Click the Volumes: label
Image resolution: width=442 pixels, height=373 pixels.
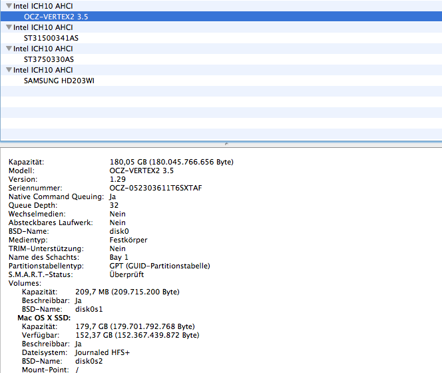[x=25, y=283]
